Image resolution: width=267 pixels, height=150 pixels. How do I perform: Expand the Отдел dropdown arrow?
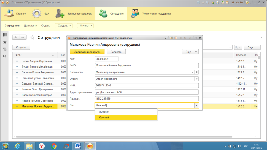point(192,79)
